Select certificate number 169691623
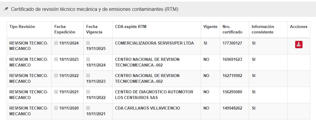 (x=232, y=60)
